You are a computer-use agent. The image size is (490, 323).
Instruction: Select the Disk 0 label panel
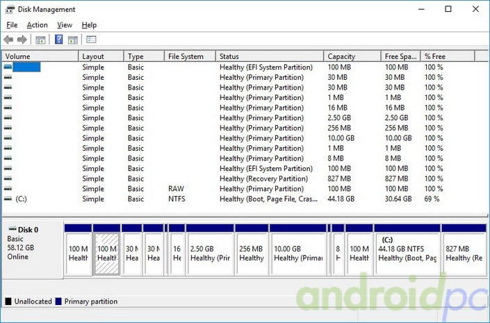(x=32, y=248)
